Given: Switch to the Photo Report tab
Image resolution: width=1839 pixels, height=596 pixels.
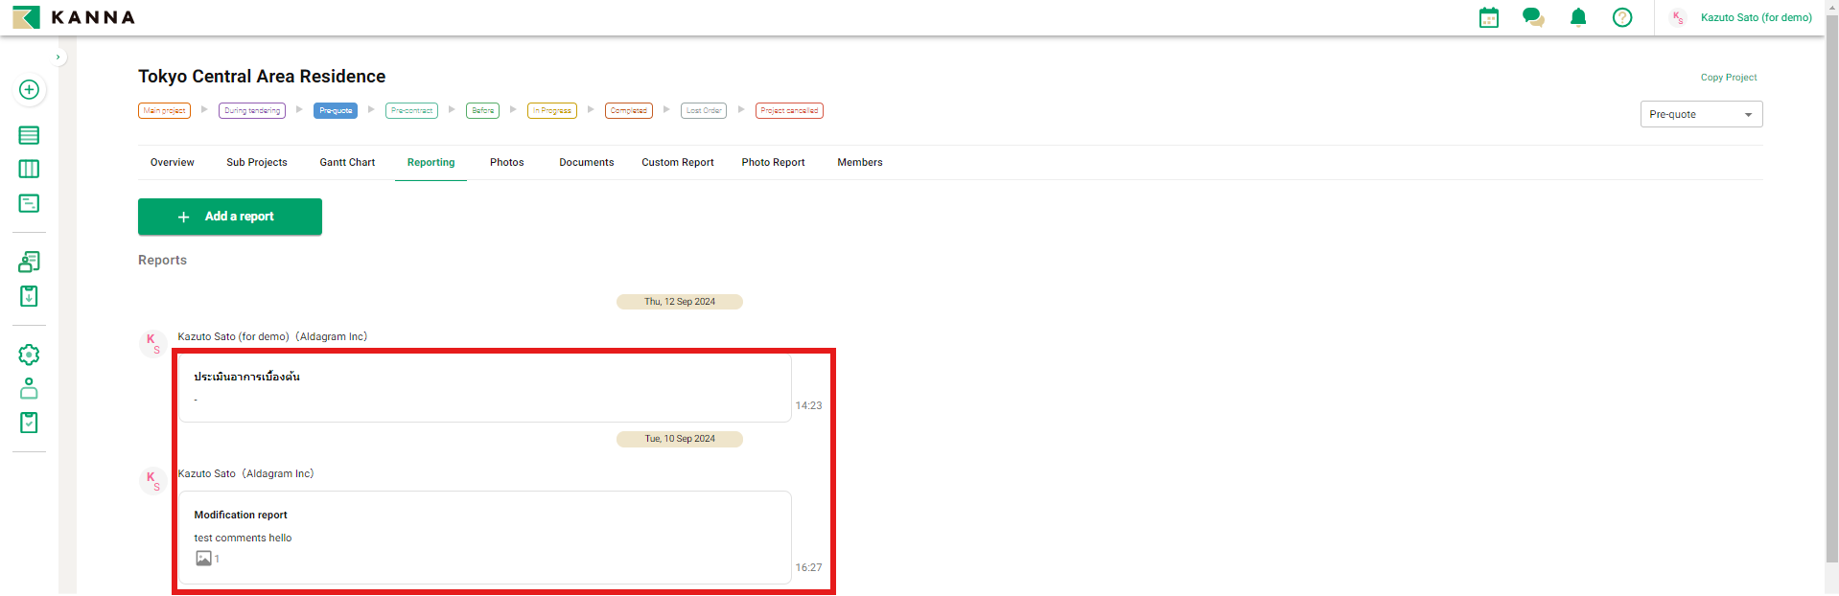Looking at the screenshot, I should pos(773,163).
